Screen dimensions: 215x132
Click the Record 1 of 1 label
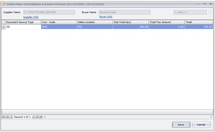click(22, 117)
